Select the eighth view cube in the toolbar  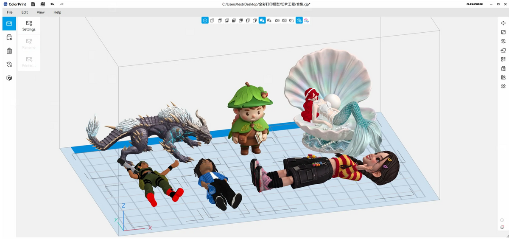point(255,20)
